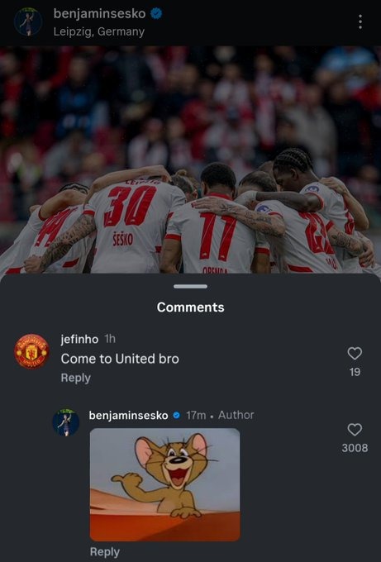Screen dimensions: 381x562
Task: Like benjaminsesko's Jerry GIF reply
Action: [x=355, y=430]
